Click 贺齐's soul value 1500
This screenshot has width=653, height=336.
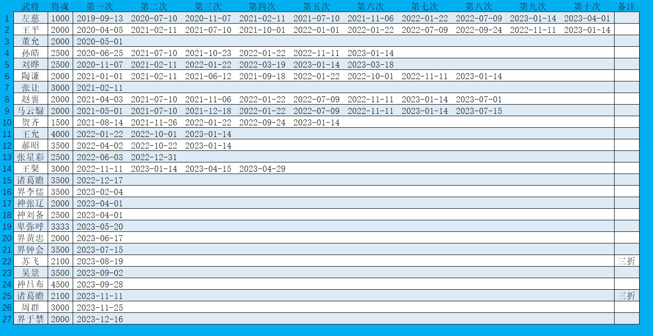pos(60,123)
